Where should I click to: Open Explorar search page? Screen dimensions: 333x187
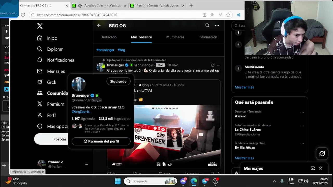[50, 49]
